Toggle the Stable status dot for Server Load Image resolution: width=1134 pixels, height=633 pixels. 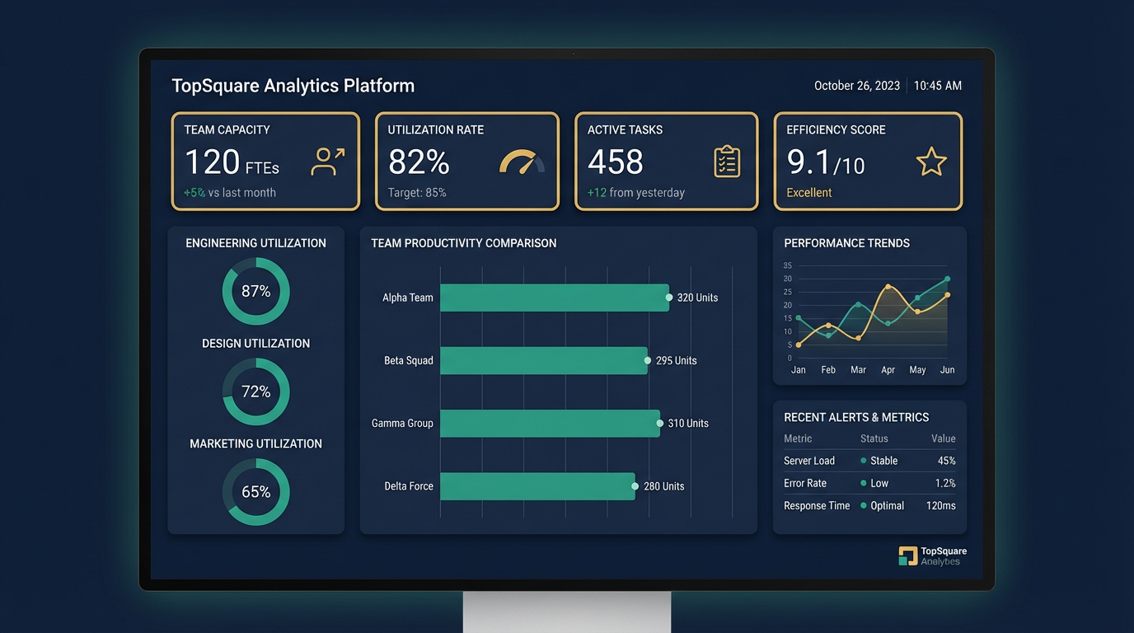coord(863,461)
